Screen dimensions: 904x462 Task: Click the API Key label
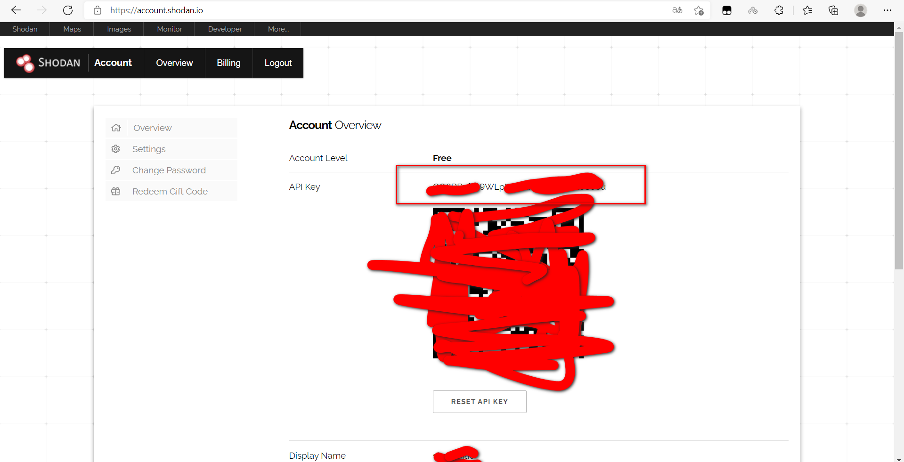(x=304, y=187)
